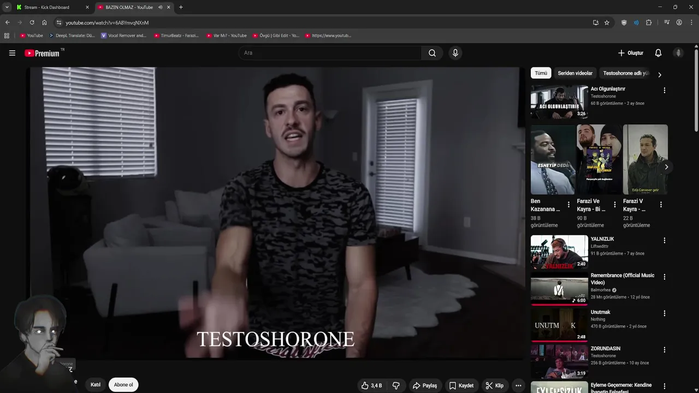Viewport: 699px width, 393px height.
Task: Open Acı Olgunlaştırır video thumbnail
Action: (x=559, y=102)
